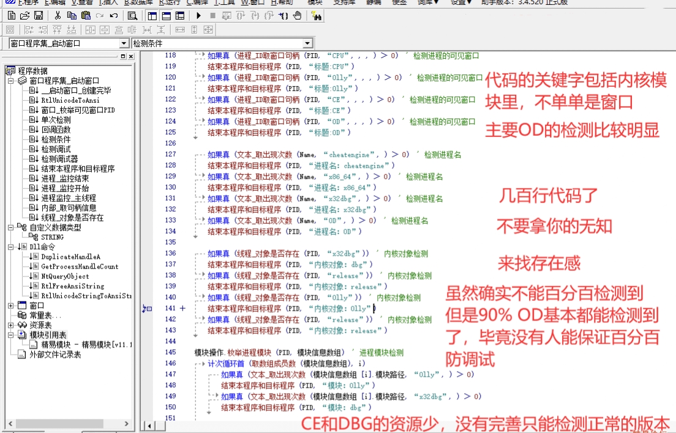The height and width of the screenshot is (433, 676).
Task: Select 结束本程序和目标程序 in tree
Action: (78, 169)
